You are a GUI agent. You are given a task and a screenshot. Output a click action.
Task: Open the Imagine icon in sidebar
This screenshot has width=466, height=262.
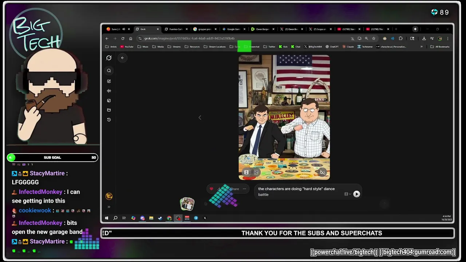tap(109, 100)
